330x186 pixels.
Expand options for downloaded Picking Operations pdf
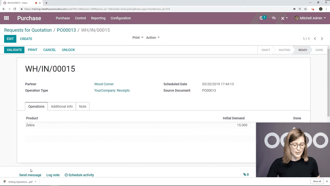36,182
